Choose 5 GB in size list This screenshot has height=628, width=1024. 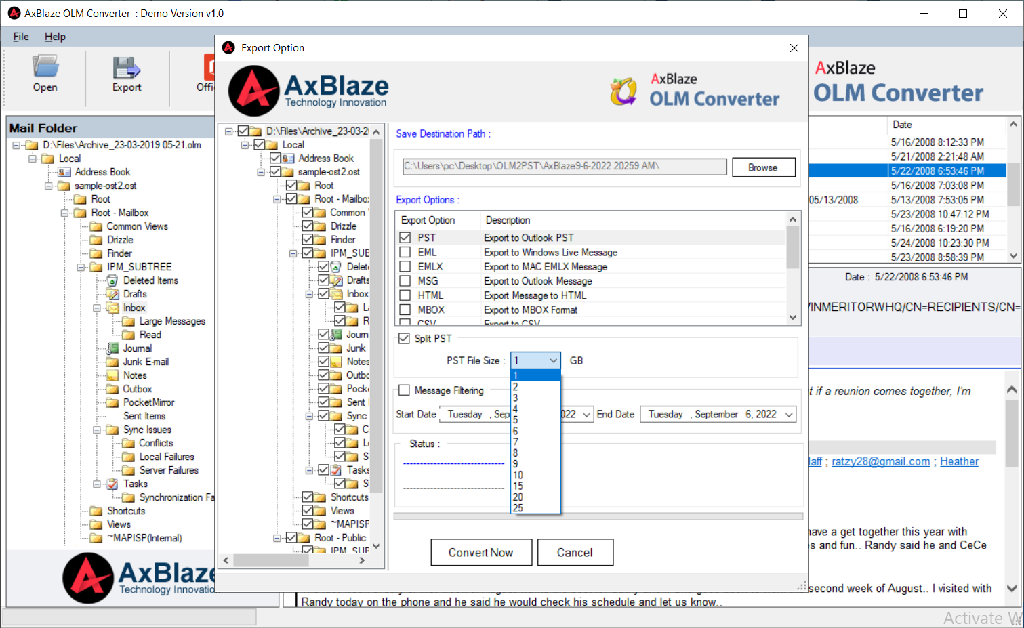(535, 420)
